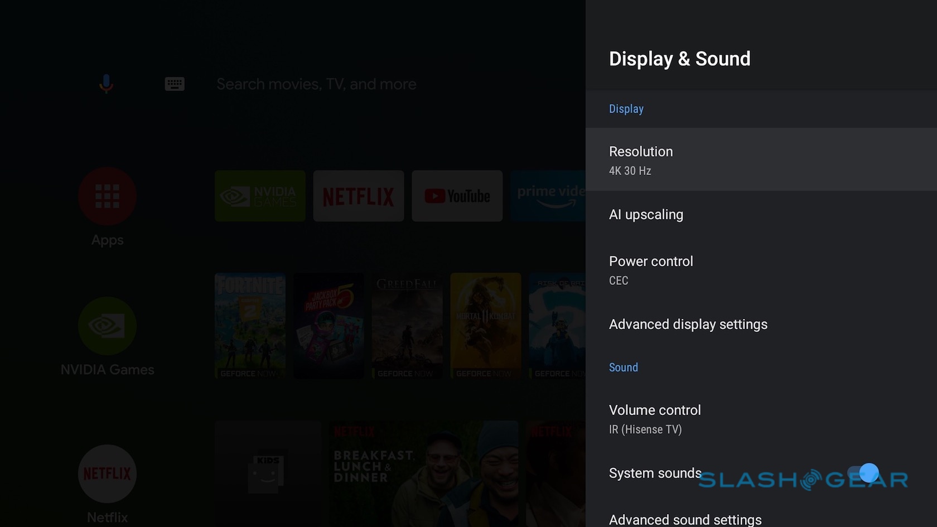Toggle the System sounds switch

[x=863, y=473]
